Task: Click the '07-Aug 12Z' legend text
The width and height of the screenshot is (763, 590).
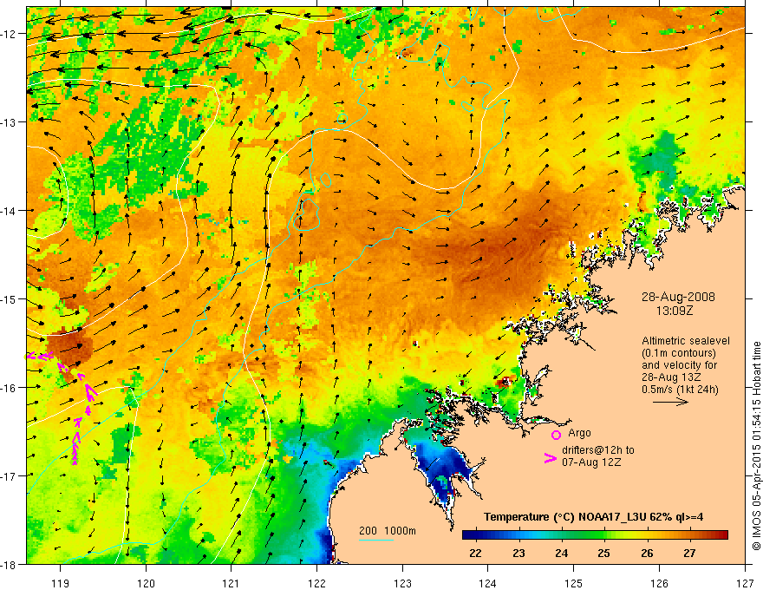Action: point(591,462)
